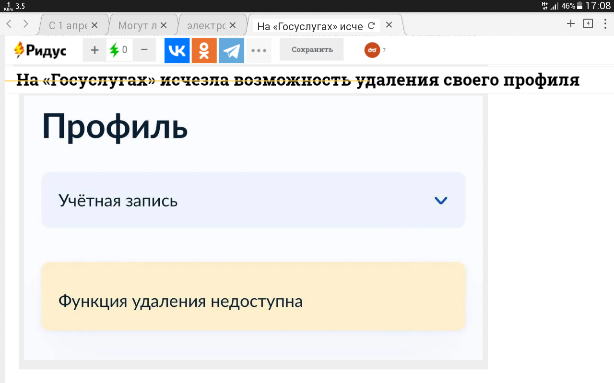The image size is (614, 383).
Task: Switch to the «Могут л» tab
Action: [x=137, y=25]
